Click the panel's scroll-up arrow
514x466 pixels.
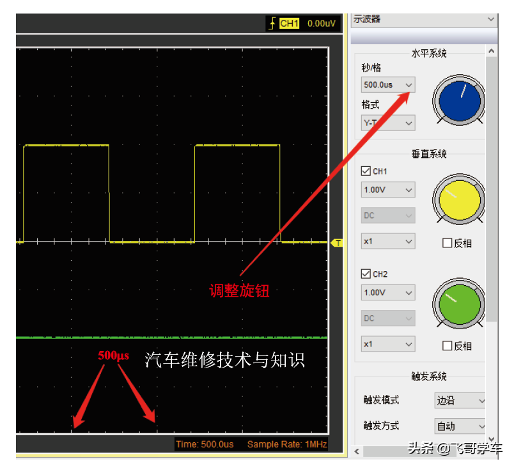[x=492, y=51]
